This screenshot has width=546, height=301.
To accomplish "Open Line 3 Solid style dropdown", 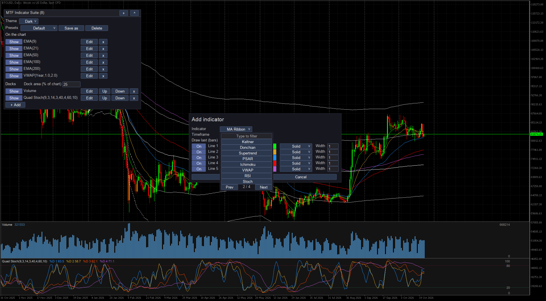I will point(296,158).
